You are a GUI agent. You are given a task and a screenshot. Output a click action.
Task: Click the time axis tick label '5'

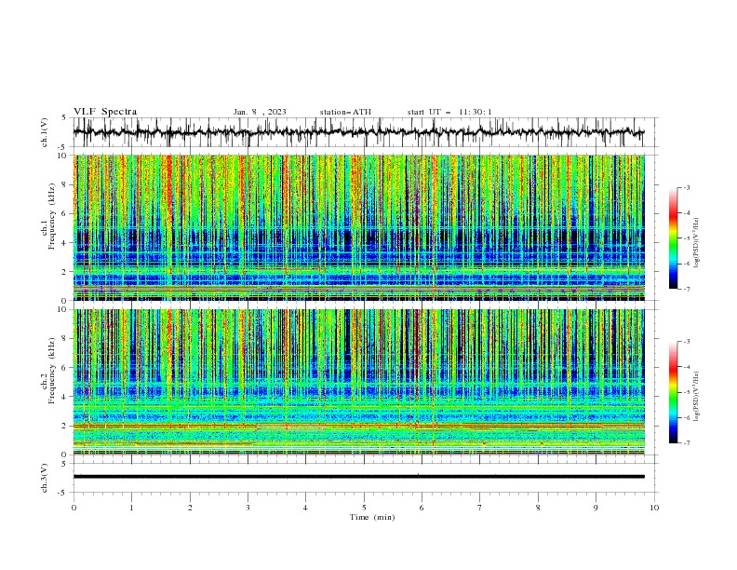(x=364, y=508)
